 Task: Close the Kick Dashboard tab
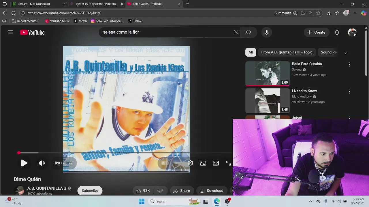[x=64, y=4]
